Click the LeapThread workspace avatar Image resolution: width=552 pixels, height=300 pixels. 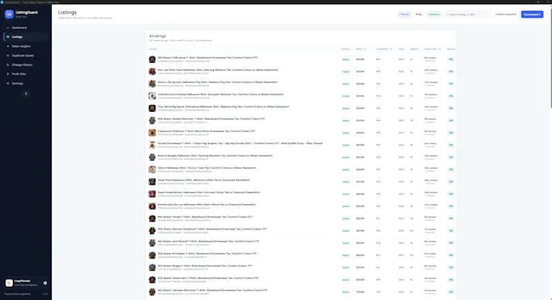(9, 283)
